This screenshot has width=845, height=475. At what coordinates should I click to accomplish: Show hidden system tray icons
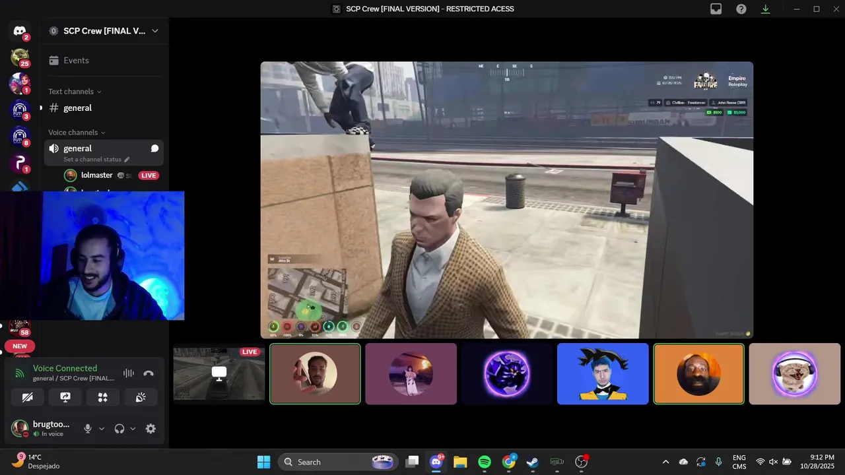pyautogui.click(x=665, y=462)
